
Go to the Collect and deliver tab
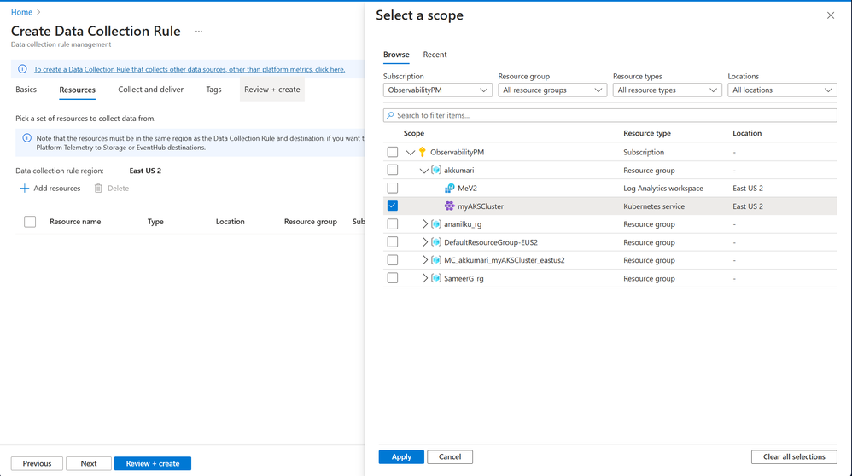pos(150,90)
